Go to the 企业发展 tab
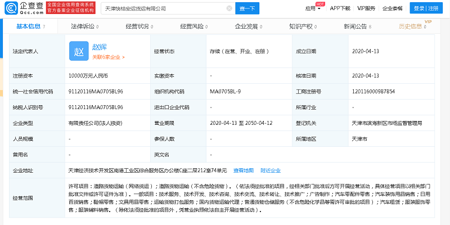 246,26
